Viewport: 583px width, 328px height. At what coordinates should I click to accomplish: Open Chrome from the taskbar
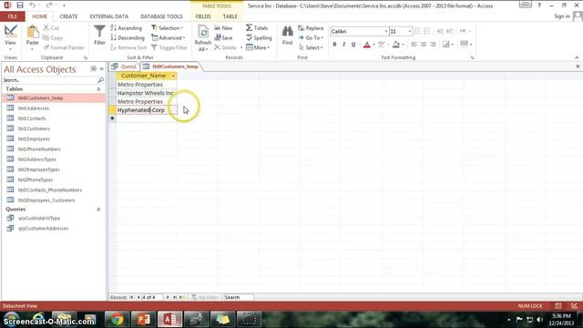117,320
